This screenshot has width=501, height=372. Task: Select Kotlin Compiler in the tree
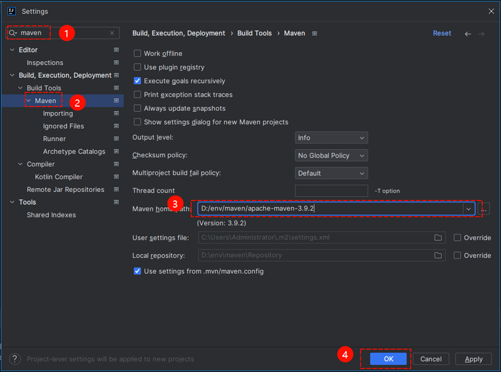point(59,177)
